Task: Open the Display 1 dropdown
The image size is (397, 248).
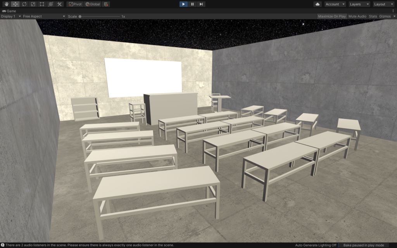Action: (x=12, y=16)
